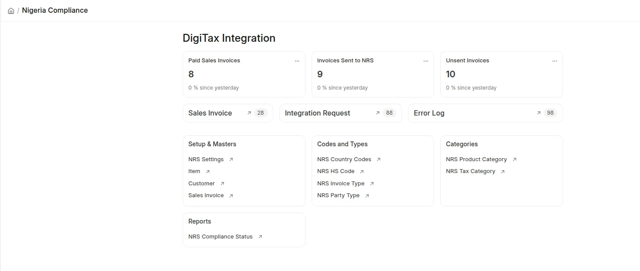Open the Unsent Invoices card options menu
Image resolution: width=640 pixels, height=271 pixels.
pos(555,61)
